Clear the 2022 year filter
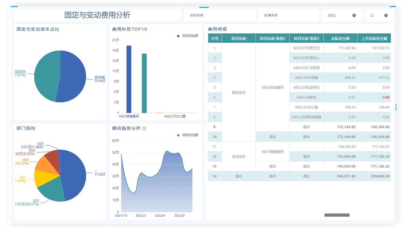This screenshot has height=229, width=407. pos(354,15)
